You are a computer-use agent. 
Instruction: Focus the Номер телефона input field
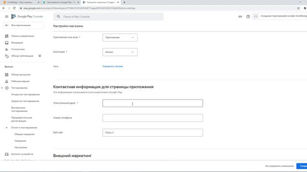tap(153, 118)
